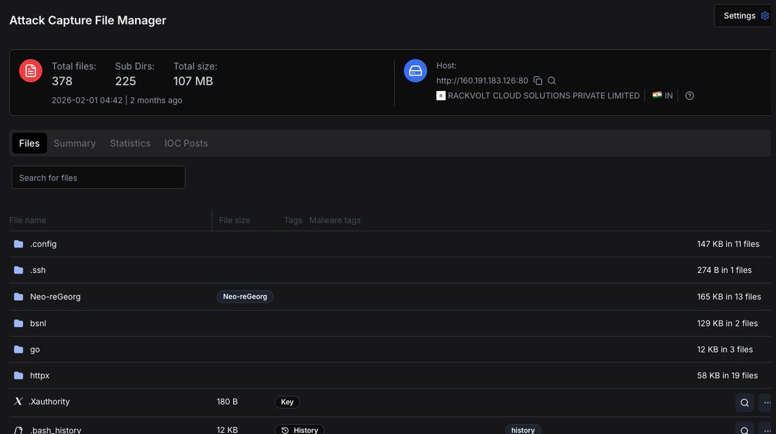Select the .bash_history file name
Image resolution: width=776 pixels, height=434 pixels.
tap(55, 430)
